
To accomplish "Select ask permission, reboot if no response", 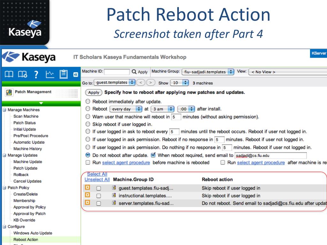I will click(88, 139).
